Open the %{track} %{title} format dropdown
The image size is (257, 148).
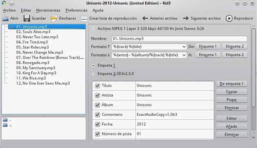coord(149,47)
